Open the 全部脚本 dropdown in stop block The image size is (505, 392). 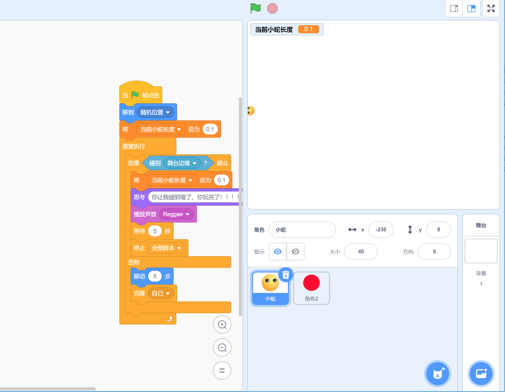[166, 248]
